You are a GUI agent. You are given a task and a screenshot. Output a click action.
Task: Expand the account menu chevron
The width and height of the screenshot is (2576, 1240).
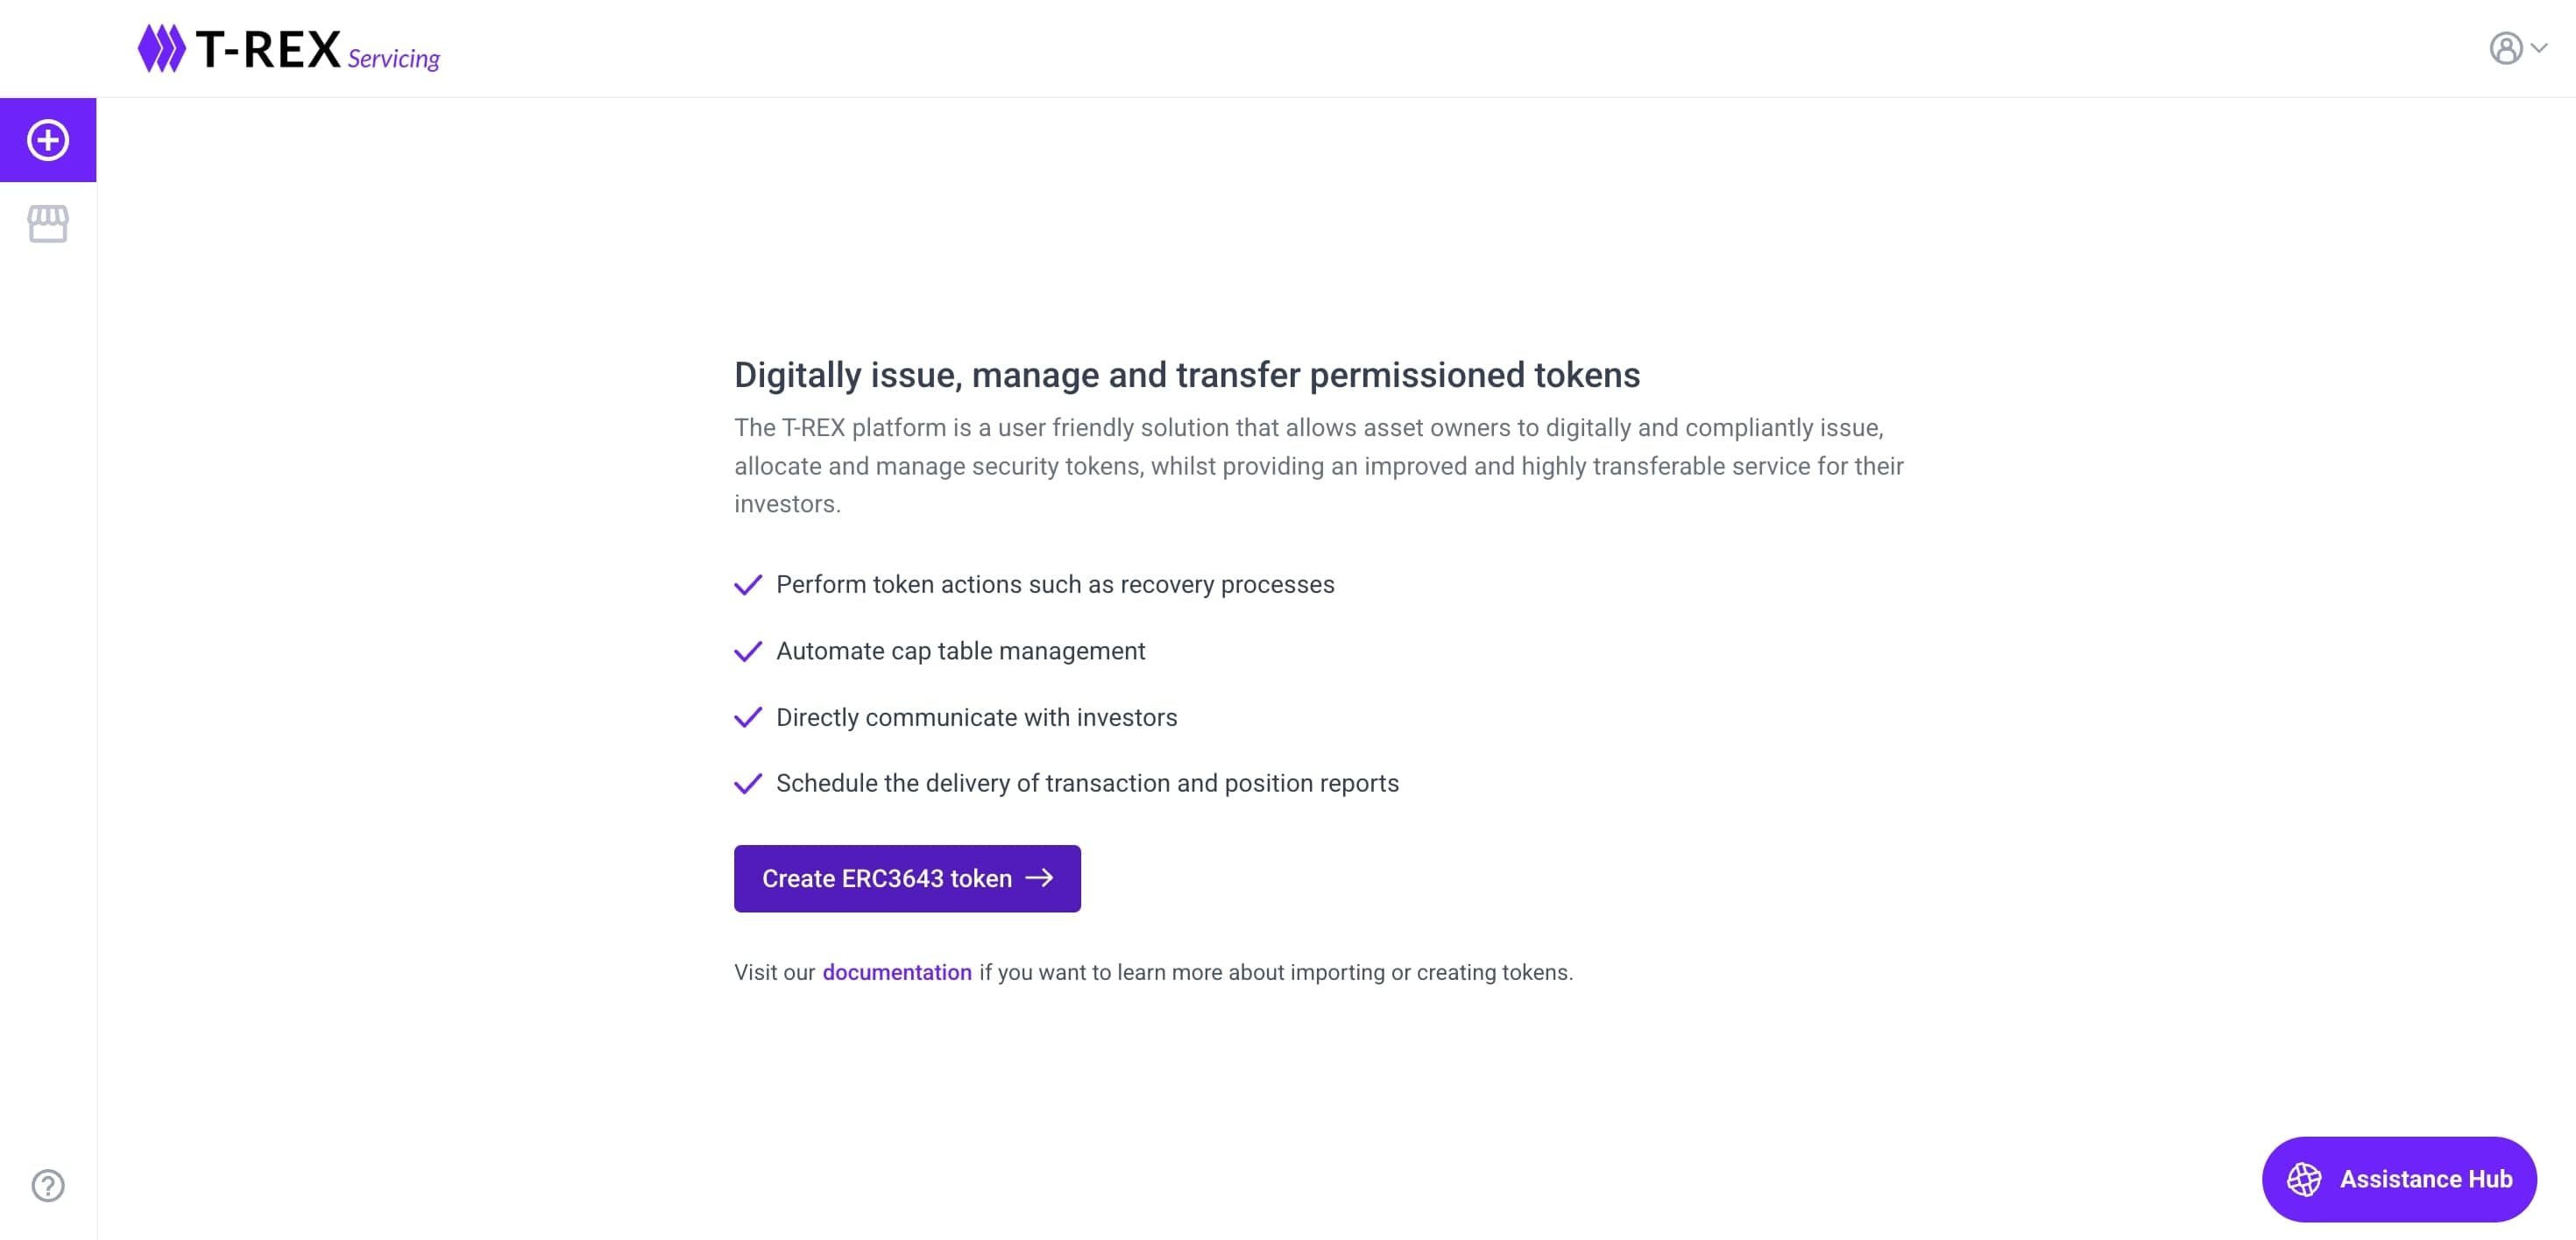click(2539, 48)
